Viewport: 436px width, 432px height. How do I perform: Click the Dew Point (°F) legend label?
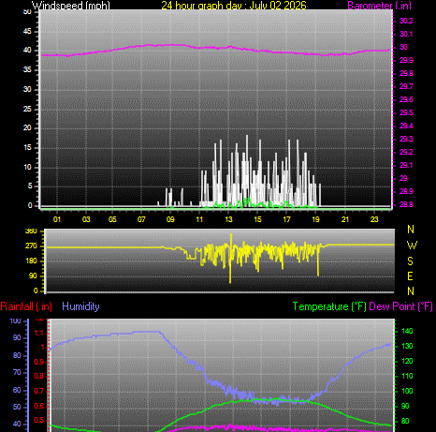pyautogui.click(x=400, y=306)
